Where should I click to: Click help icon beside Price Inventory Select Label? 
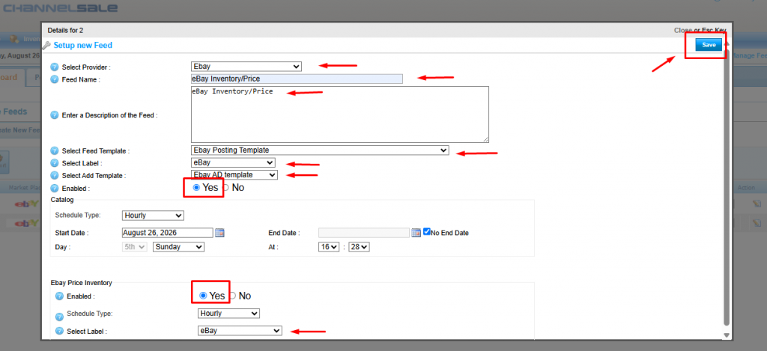[59, 332]
